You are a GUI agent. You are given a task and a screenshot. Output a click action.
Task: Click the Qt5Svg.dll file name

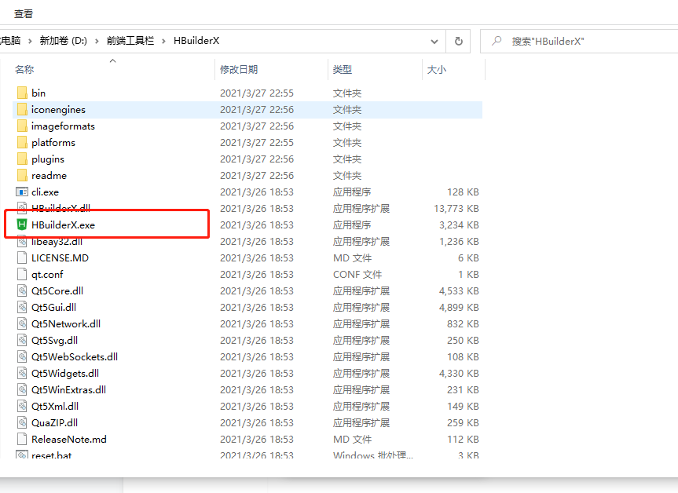(x=54, y=341)
